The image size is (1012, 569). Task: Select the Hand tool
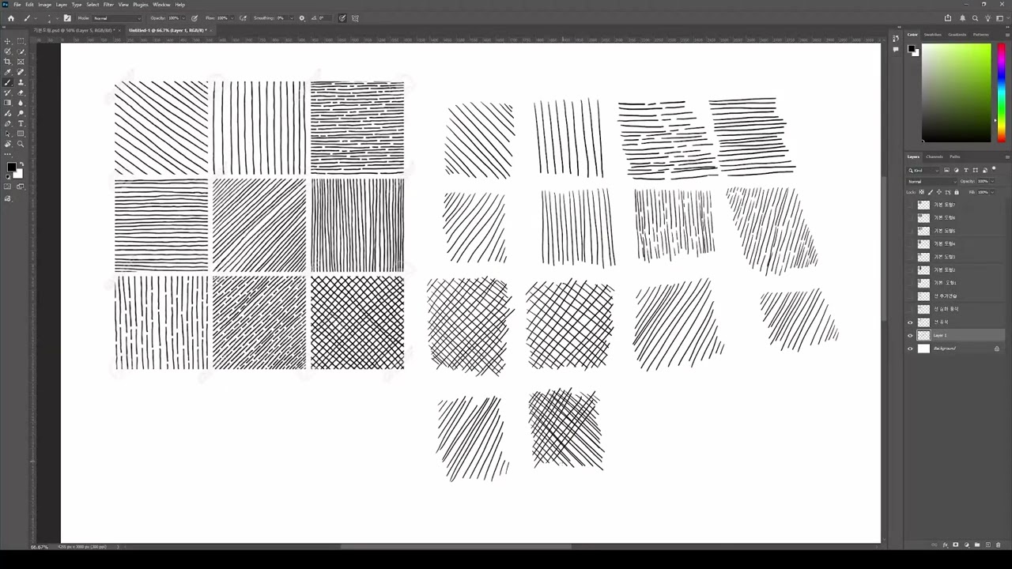click(x=8, y=144)
